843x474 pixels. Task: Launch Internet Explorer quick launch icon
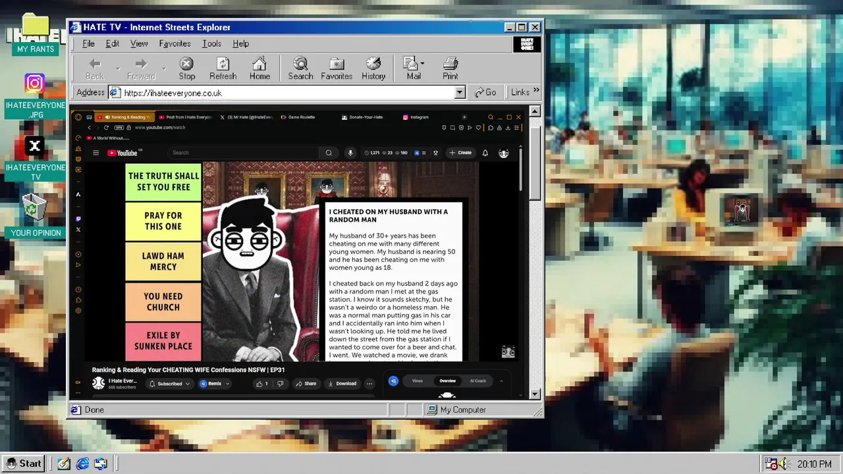point(82,463)
